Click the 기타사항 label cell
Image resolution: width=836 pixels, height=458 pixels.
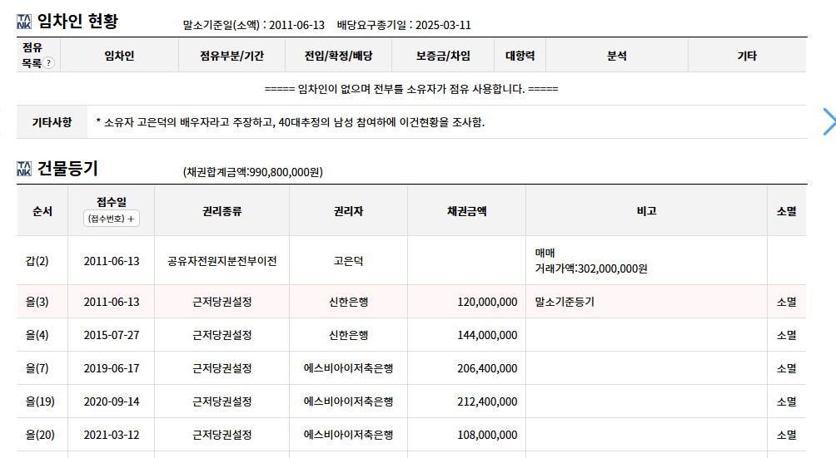pos(52,122)
